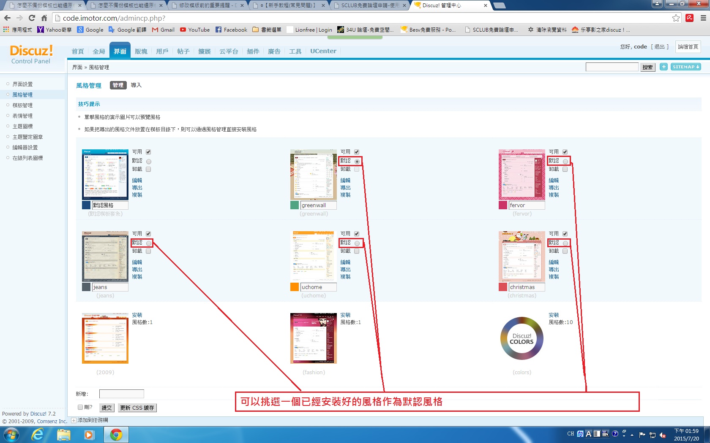Click the 更新 CSS 緩存 button
The image size is (710, 443).
(137, 408)
